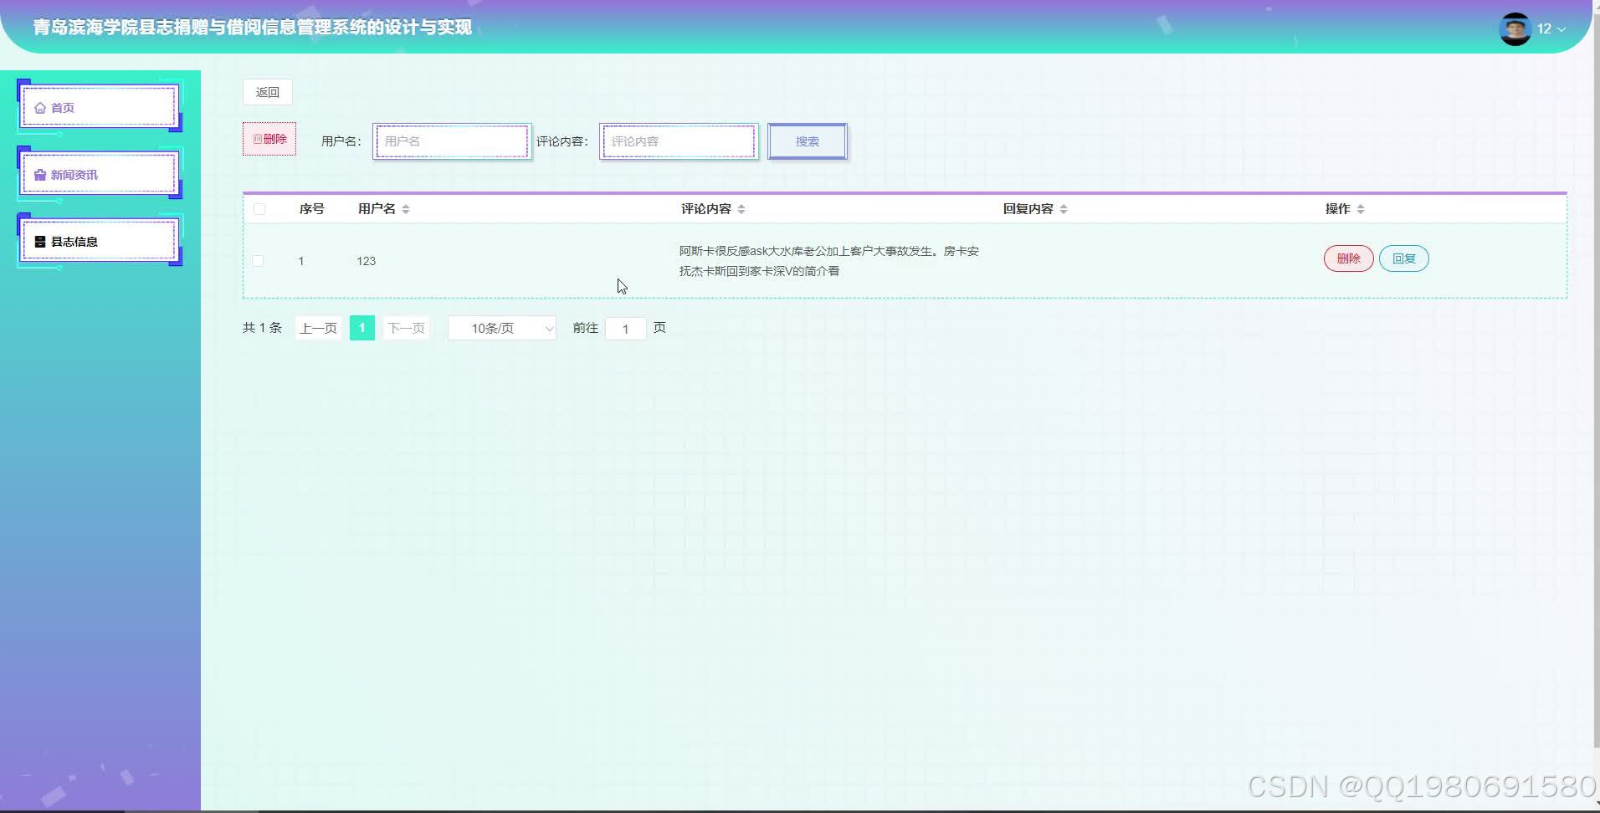Click the 回复 reply button on the comment
Image resolution: width=1600 pixels, height=813 pixels.
[x=1403, y=258]
